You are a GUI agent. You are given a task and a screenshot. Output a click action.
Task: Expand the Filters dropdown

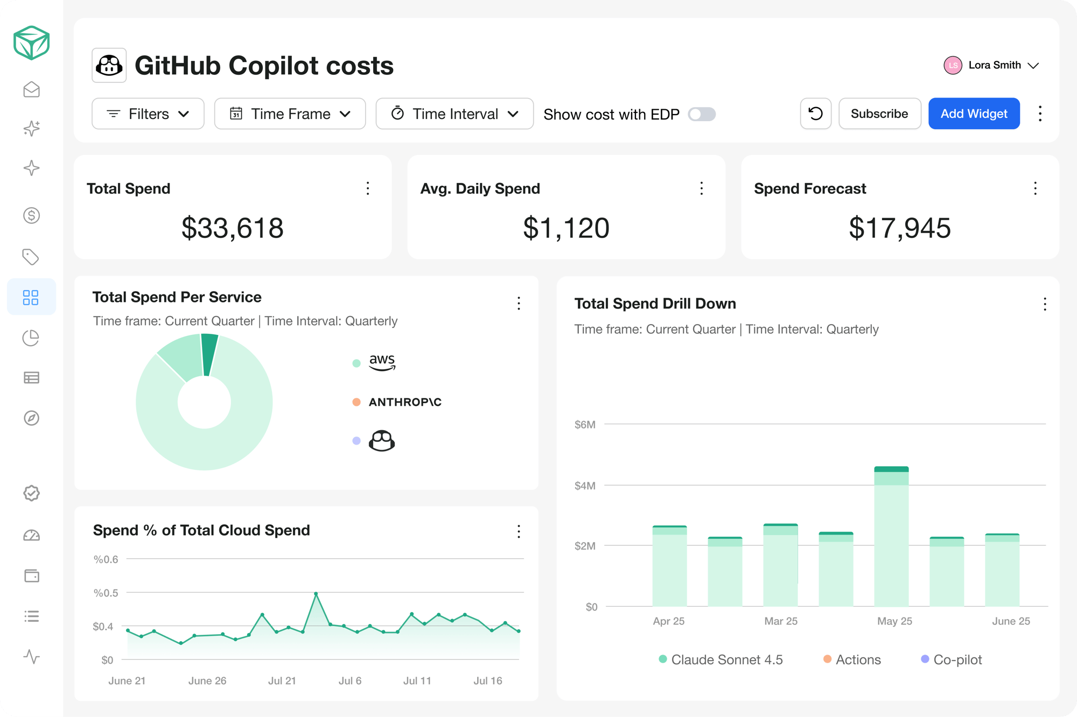[148, 114]
